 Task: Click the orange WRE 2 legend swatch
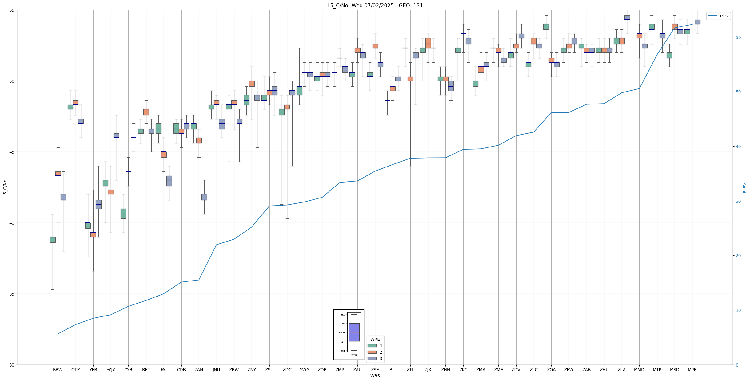click(372, 352)
